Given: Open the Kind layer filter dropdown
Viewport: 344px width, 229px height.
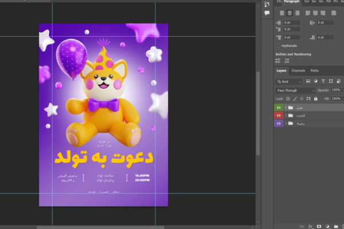Looking at the screenshot, I should coord(289,81).
